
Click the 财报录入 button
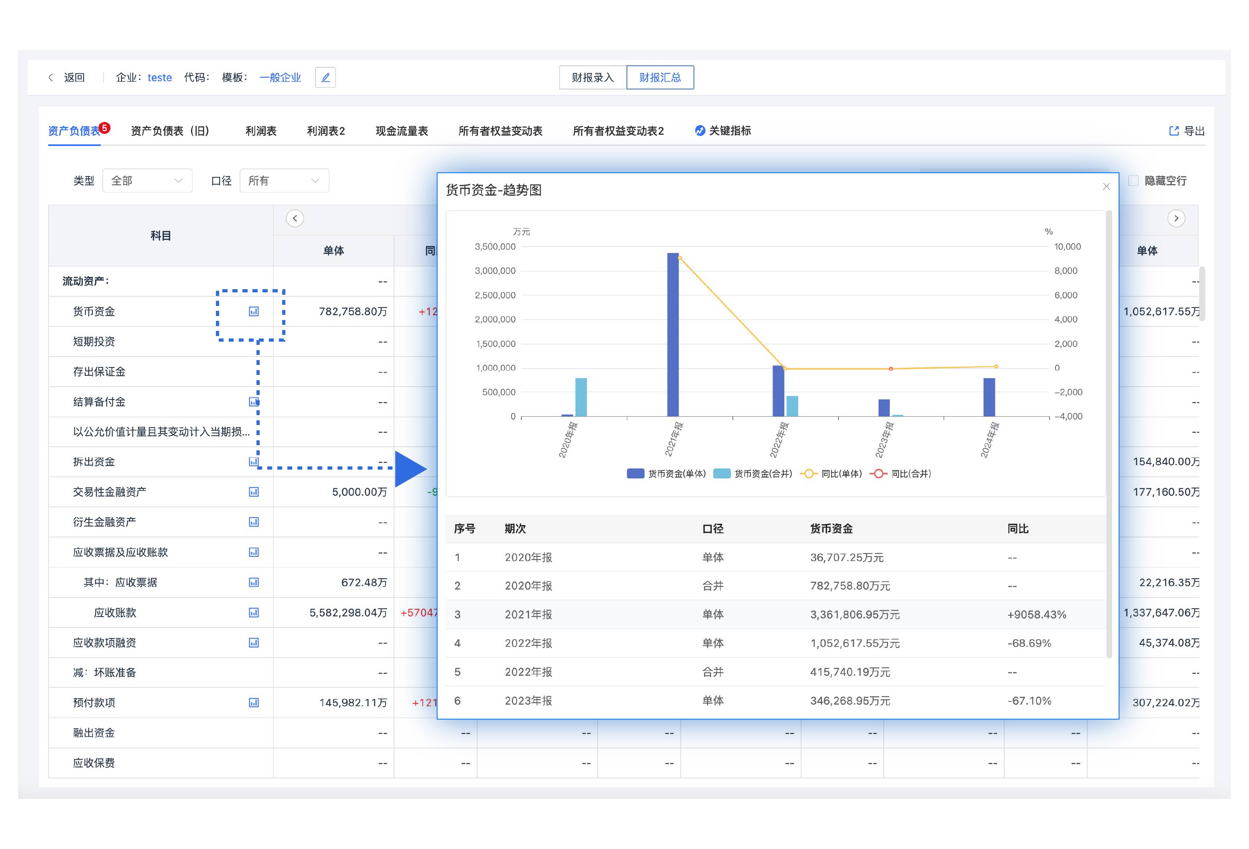tap(592, 77)
